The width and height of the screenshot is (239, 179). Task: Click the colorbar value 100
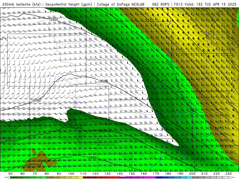[x=71, y=174]
